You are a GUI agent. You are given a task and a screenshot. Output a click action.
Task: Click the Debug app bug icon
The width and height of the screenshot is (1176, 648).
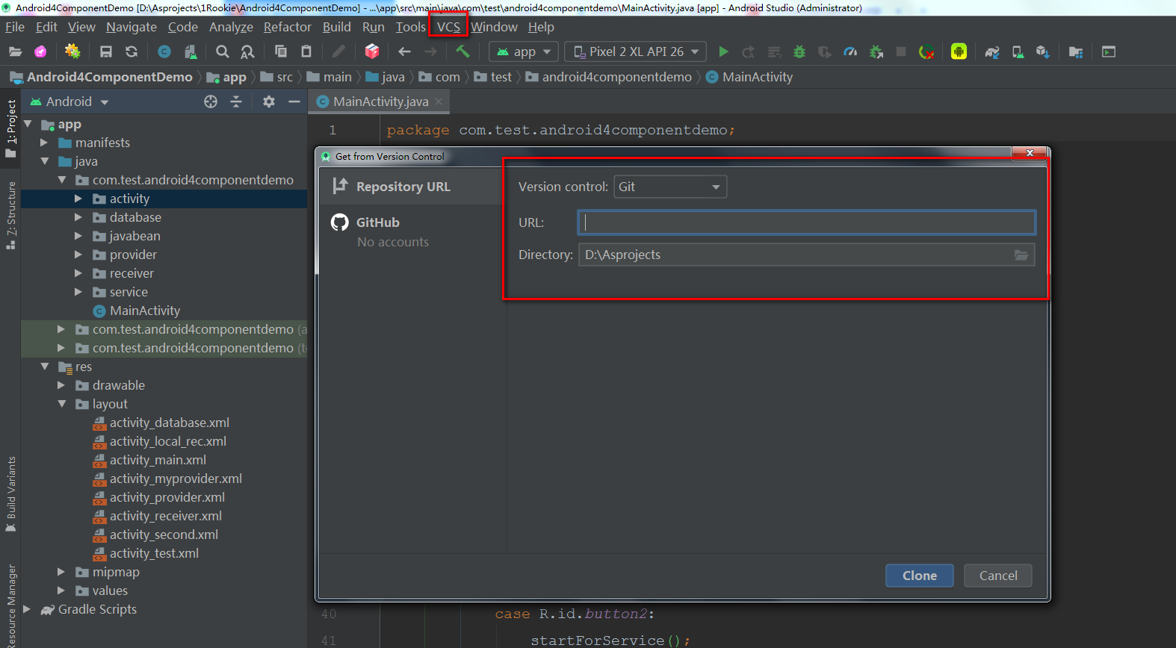point(799,52)
